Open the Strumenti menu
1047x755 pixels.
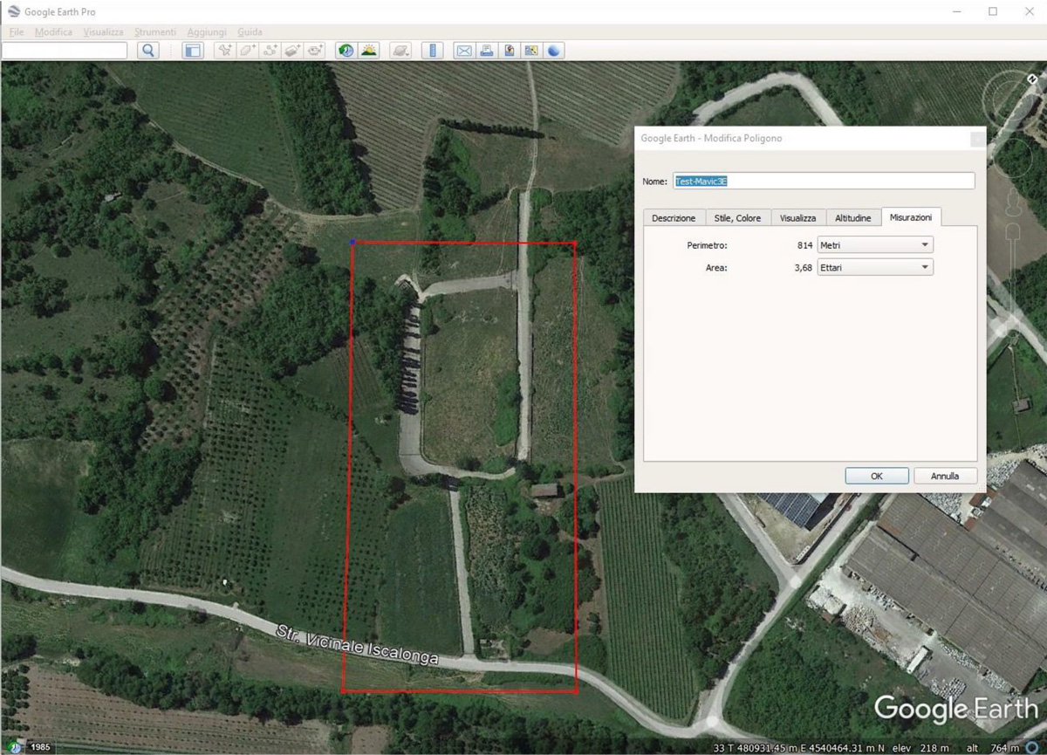click(x=155, y=32)
